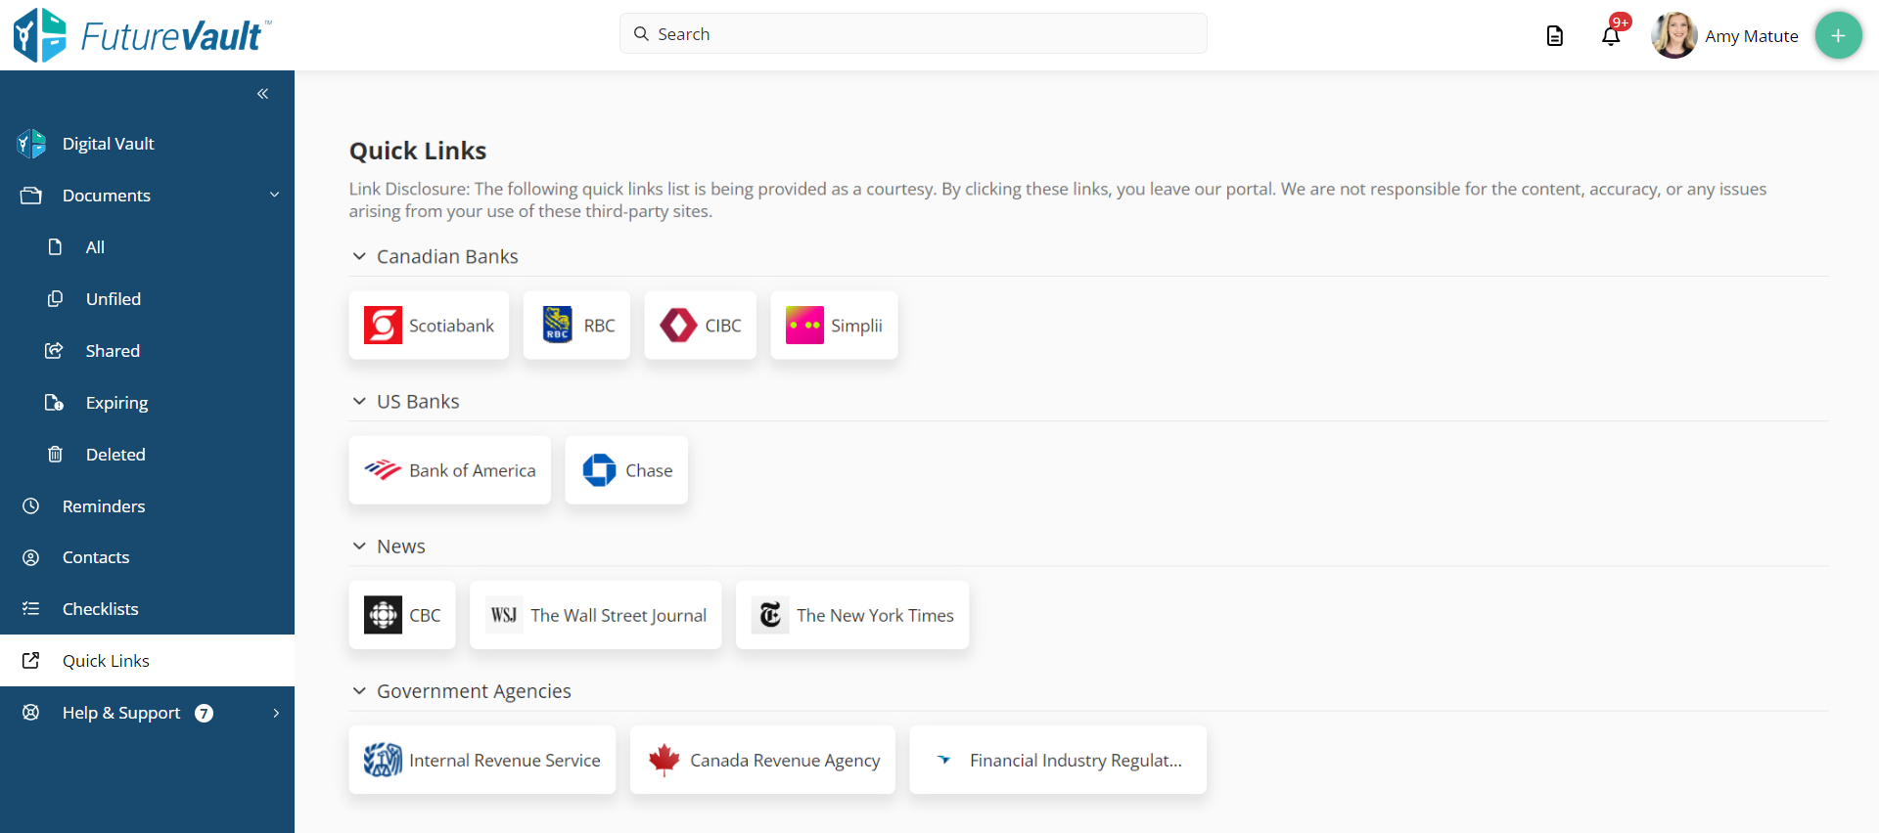Collapse the sidebar with double-chevron icon
Image resolution: width=1879 pixels, height=833 pixels.
point(262,94)
